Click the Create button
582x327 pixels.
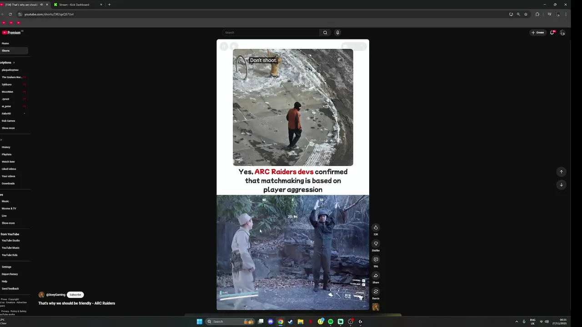[538, 33]
